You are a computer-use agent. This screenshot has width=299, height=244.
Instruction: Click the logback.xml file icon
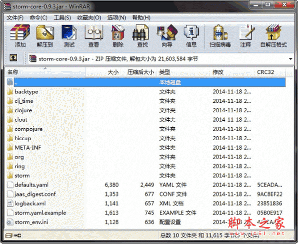click(10, 204)
